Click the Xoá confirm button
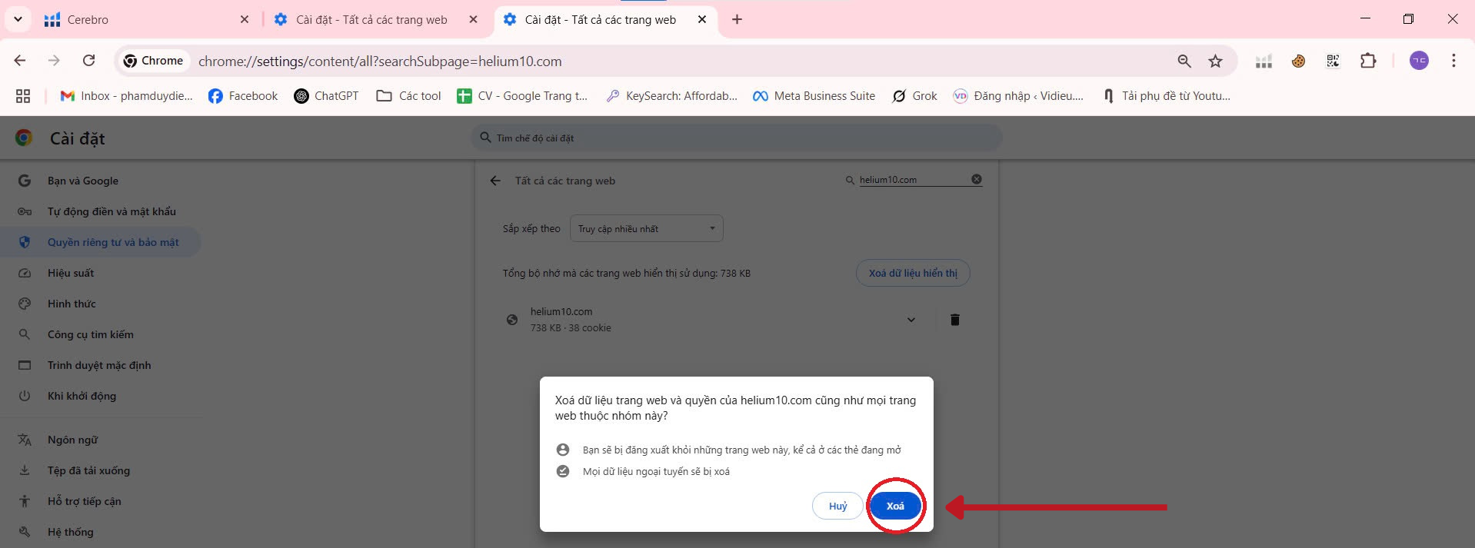1475x548 pixels. (x=895, y=506)
